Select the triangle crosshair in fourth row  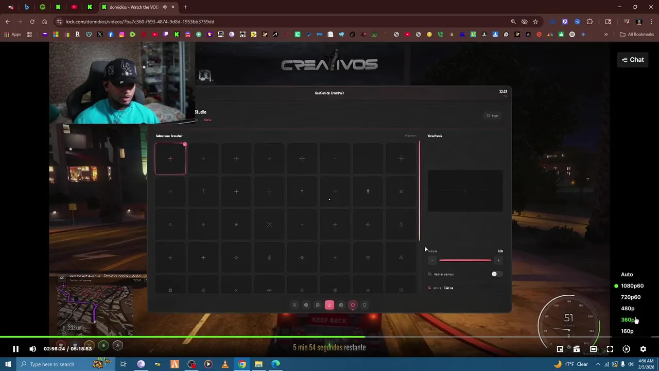coord(401,258)
